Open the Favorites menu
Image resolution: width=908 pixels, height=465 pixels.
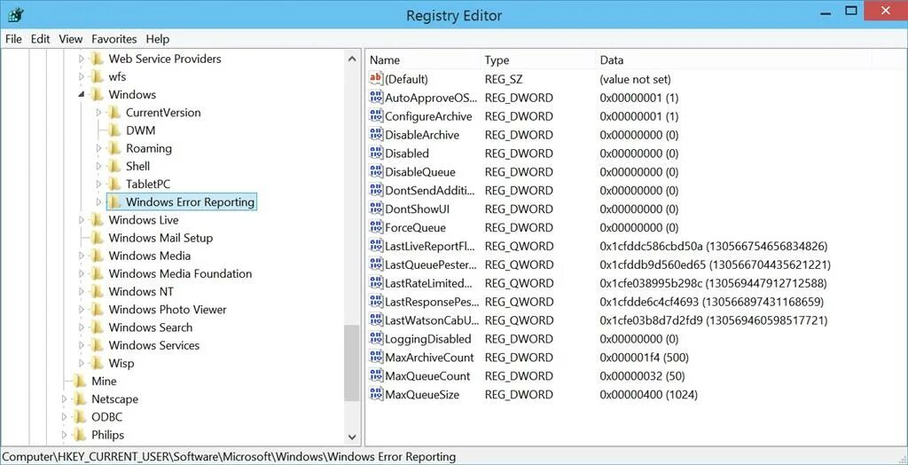point(114,39)
